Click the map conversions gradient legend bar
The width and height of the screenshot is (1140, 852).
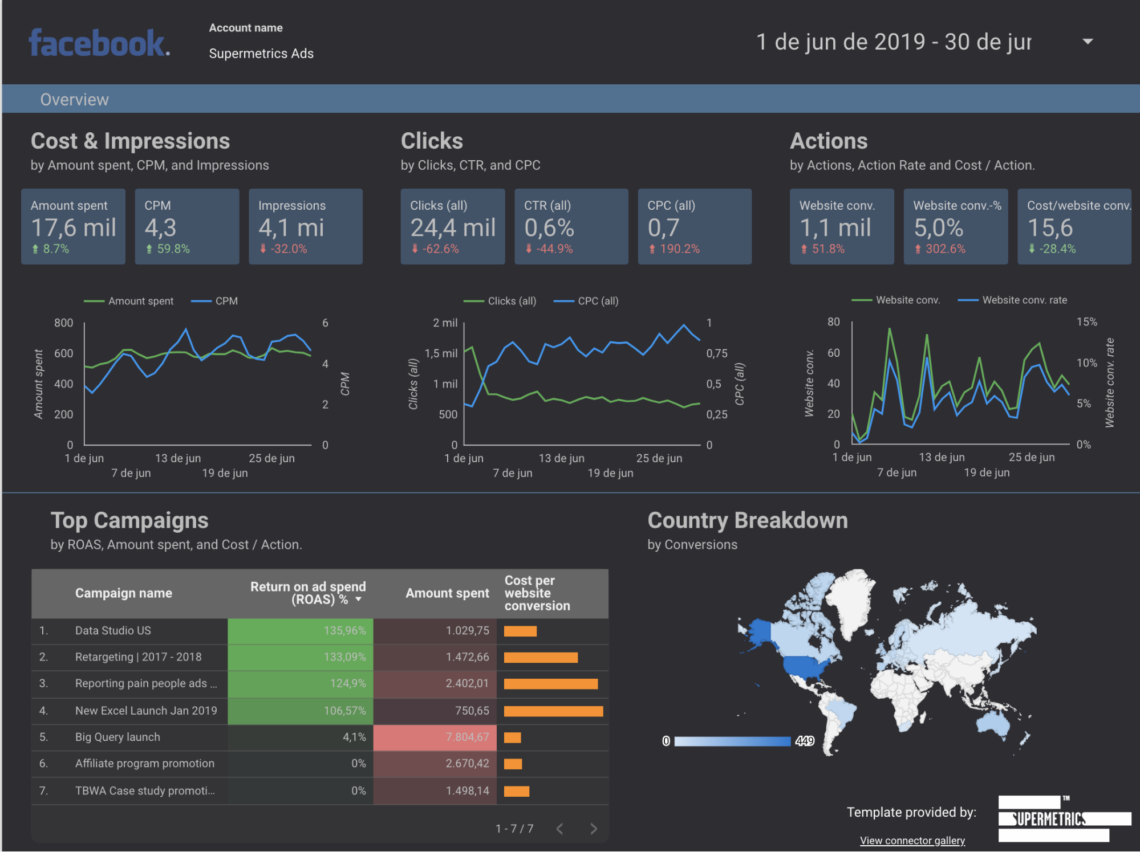pyautogui.click(x=732, y=741)
